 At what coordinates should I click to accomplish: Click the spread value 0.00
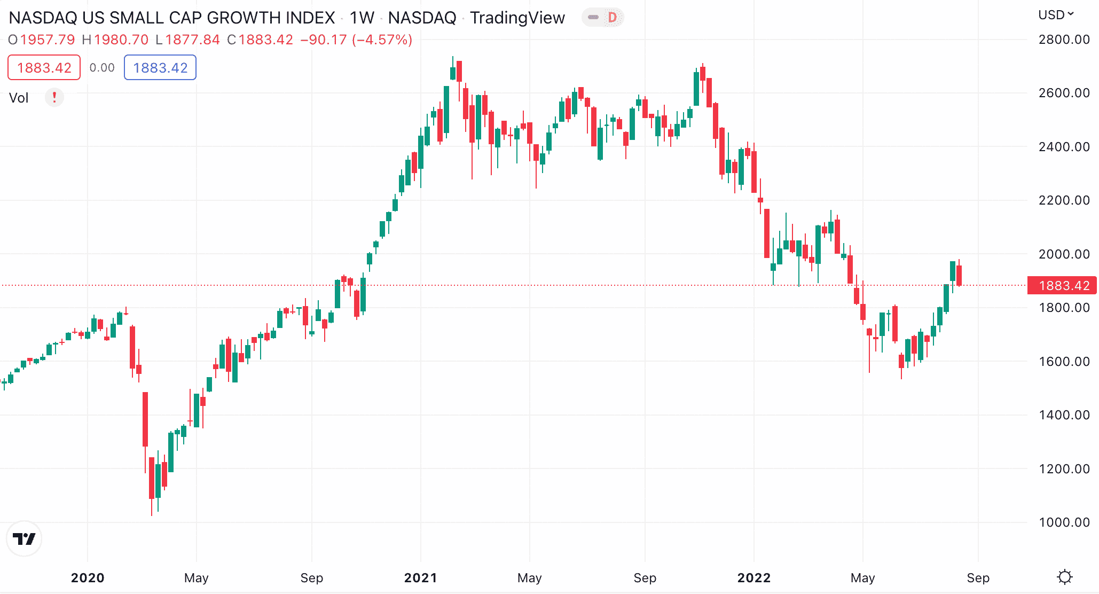[x=102, y=68]
